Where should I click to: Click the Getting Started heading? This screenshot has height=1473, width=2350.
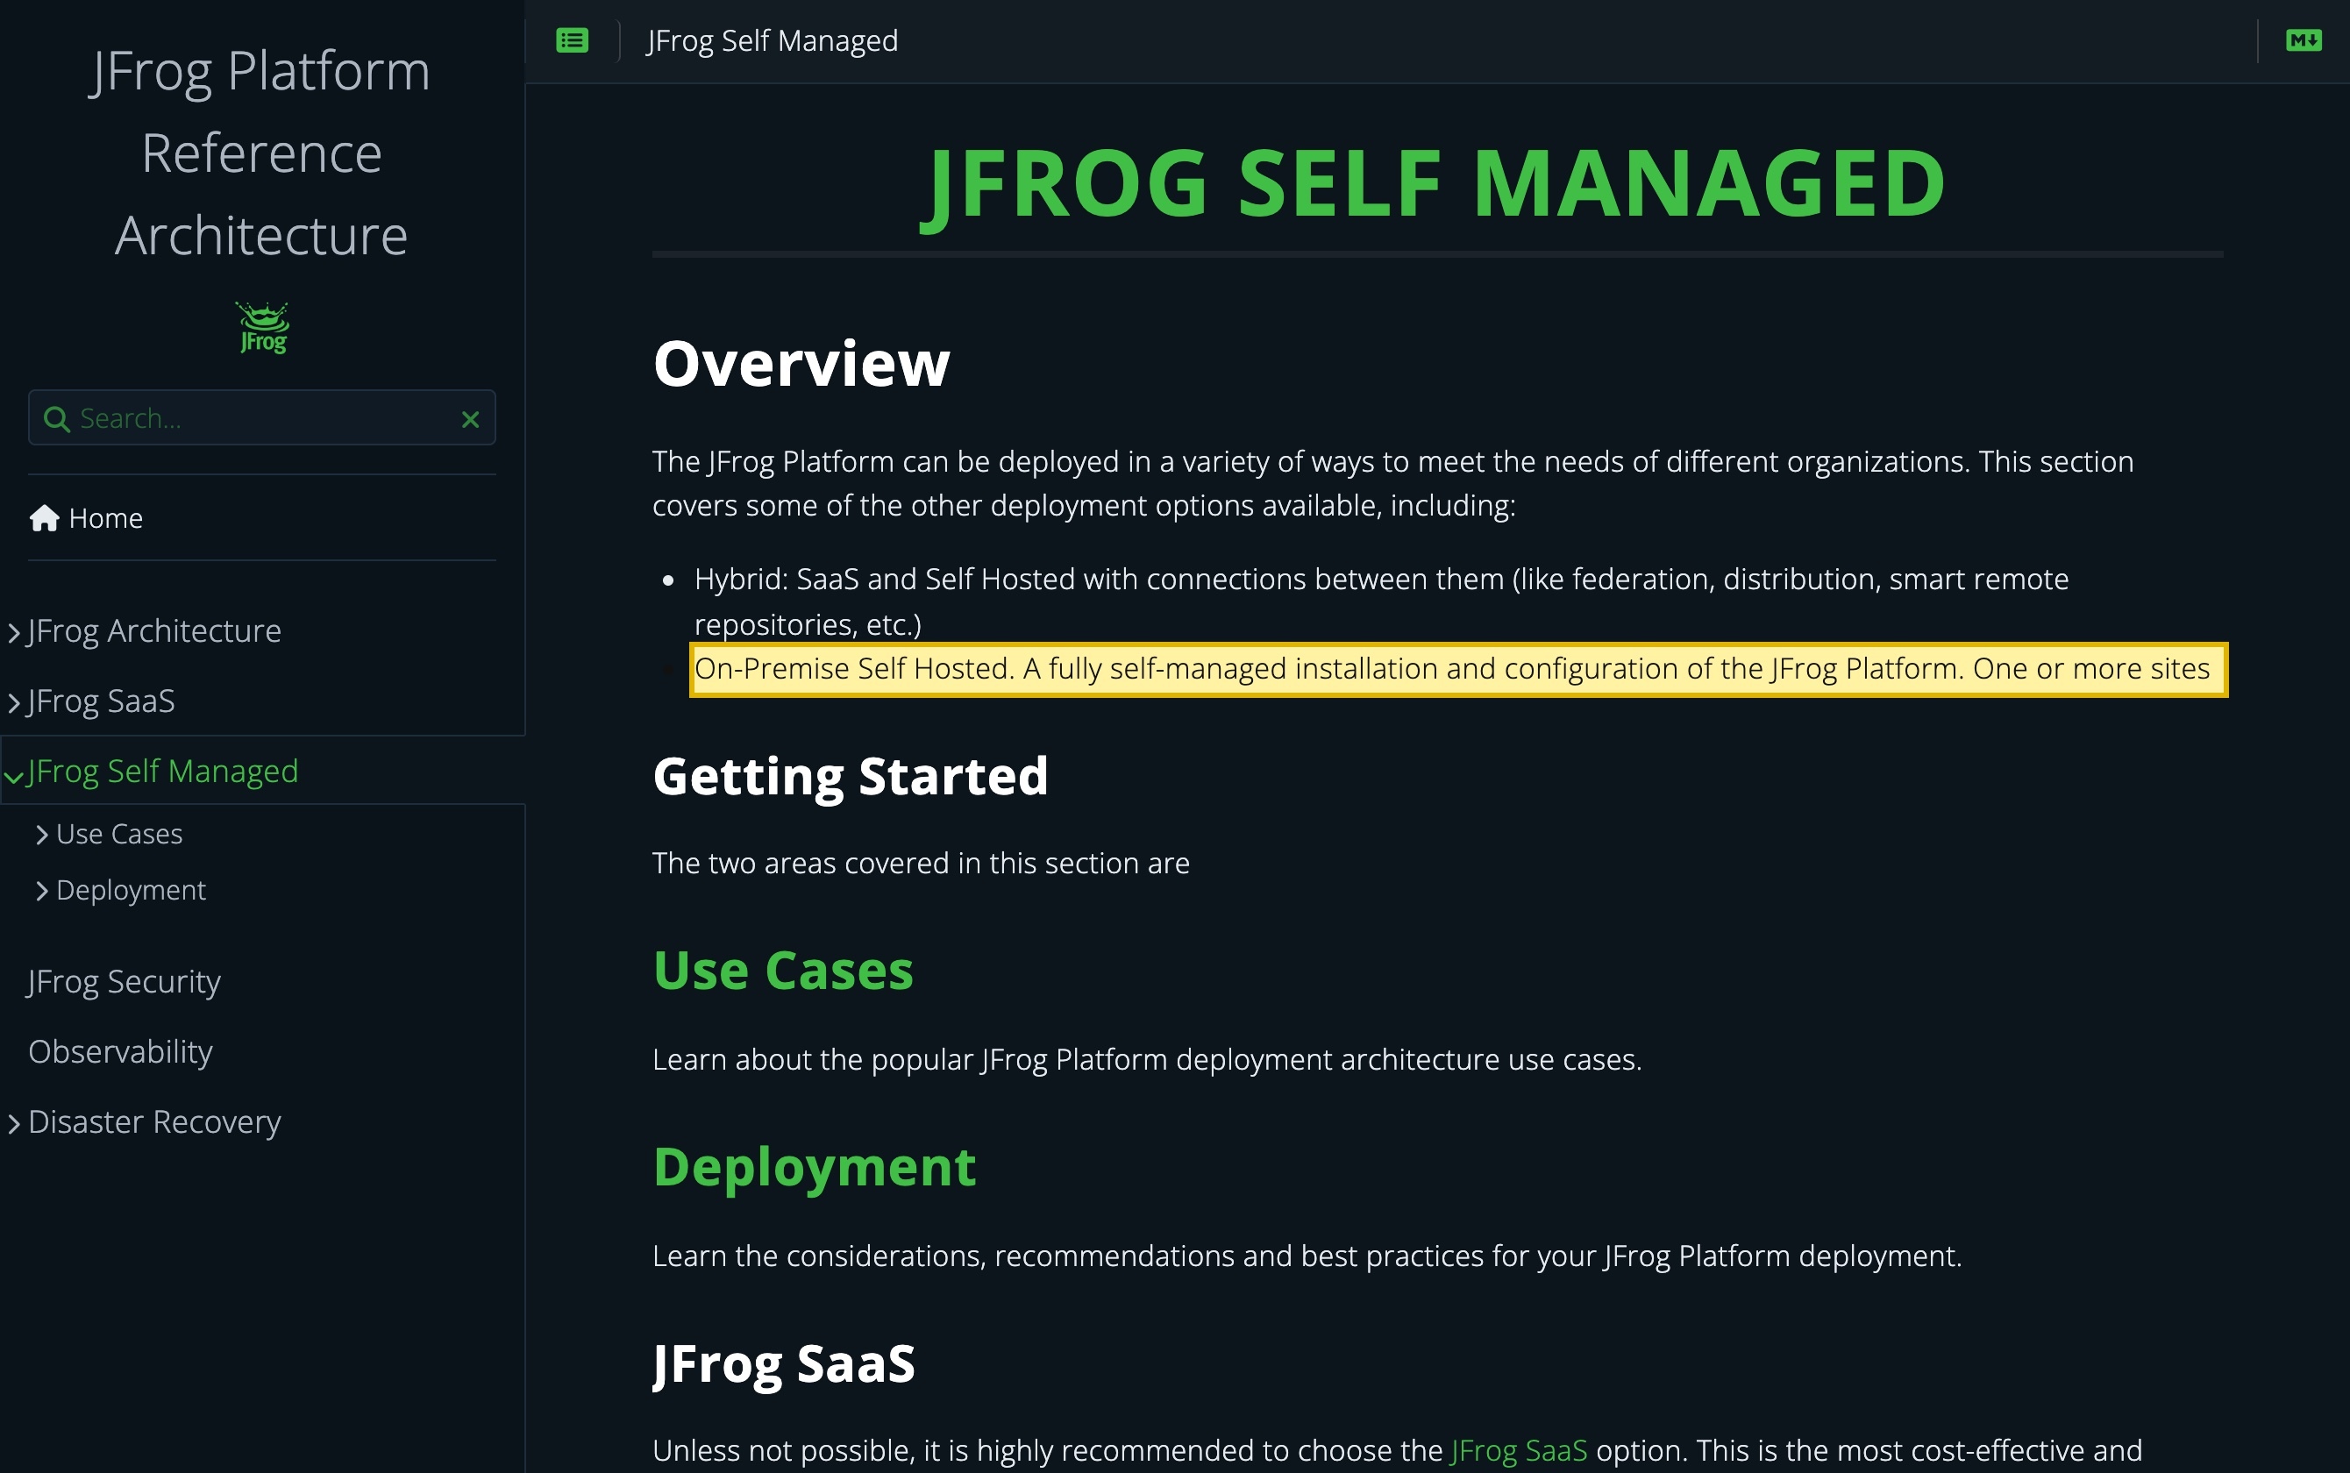(851, 777)
